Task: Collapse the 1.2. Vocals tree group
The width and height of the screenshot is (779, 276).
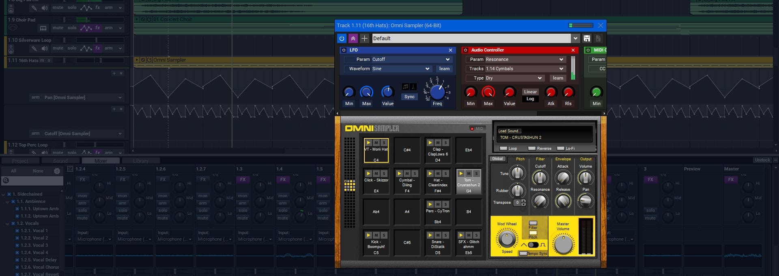Action: [x=8, y=224]
